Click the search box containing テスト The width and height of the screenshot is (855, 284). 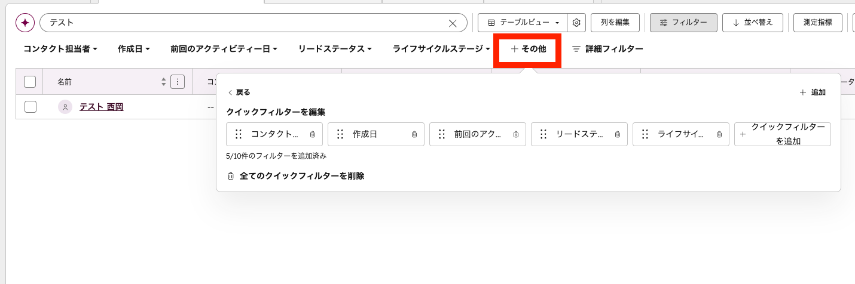tap(254, 23)
